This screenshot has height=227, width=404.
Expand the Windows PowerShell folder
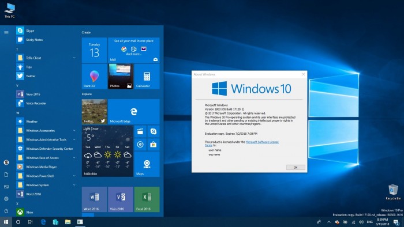click(46, 176)
